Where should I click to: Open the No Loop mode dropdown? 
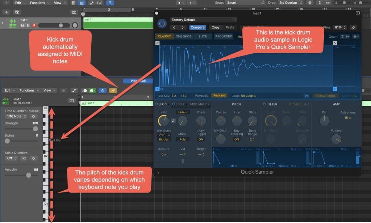click(248, 96)
